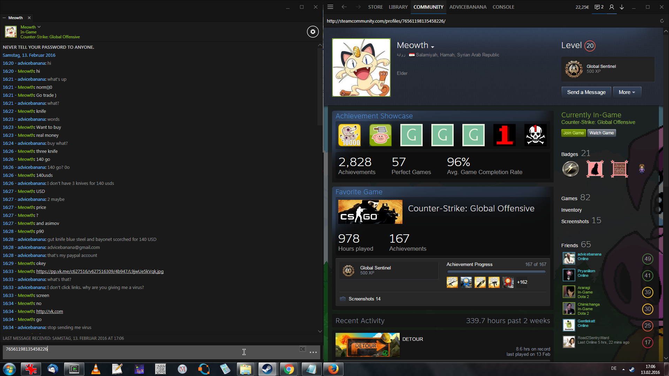Open the vk.com link in chat
669x376 pixels.
coord(49,312)
